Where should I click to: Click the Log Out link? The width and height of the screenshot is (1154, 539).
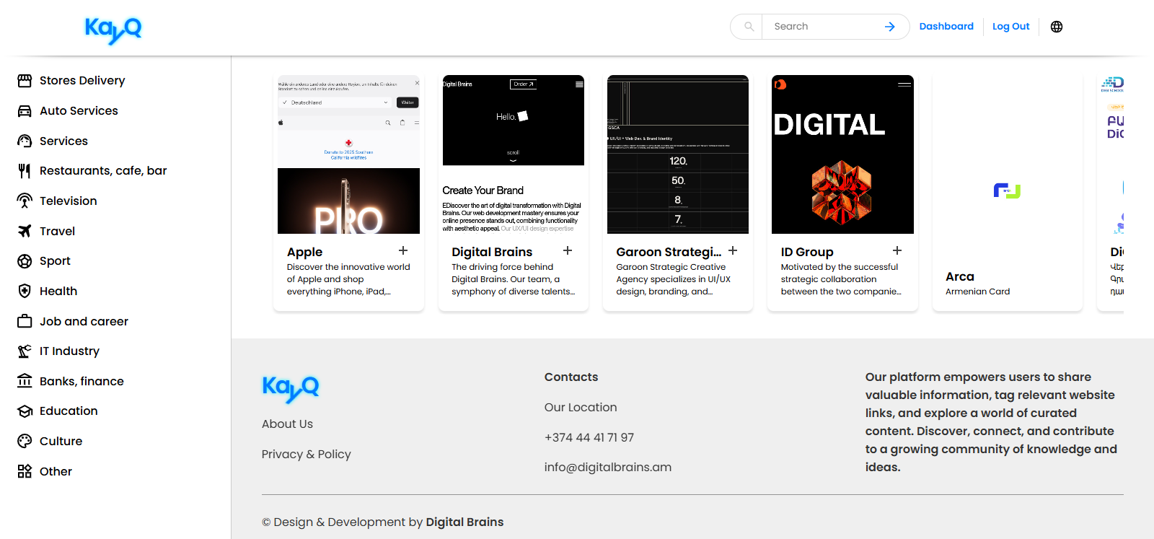[1010, 27]
